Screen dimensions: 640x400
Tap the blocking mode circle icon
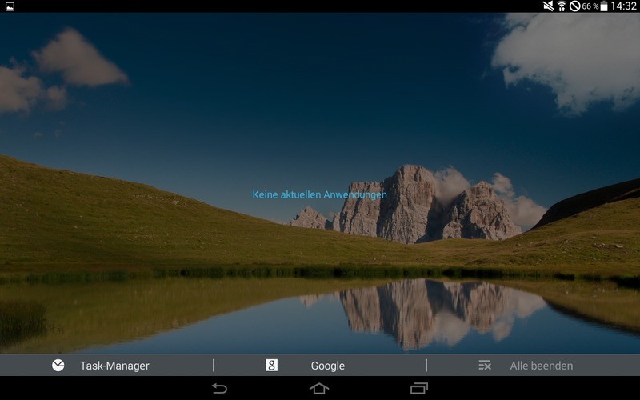574,6
